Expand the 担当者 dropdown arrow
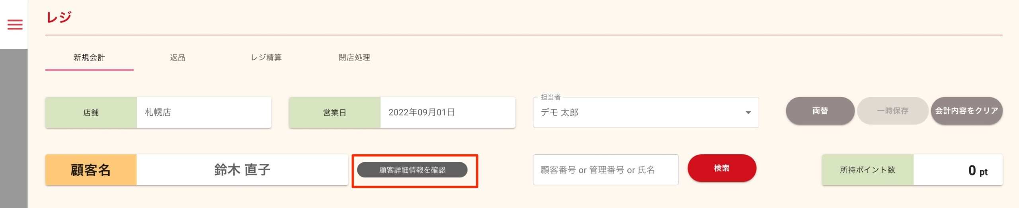This screenshot has width=1019, height=208. [x=748, y=113]
